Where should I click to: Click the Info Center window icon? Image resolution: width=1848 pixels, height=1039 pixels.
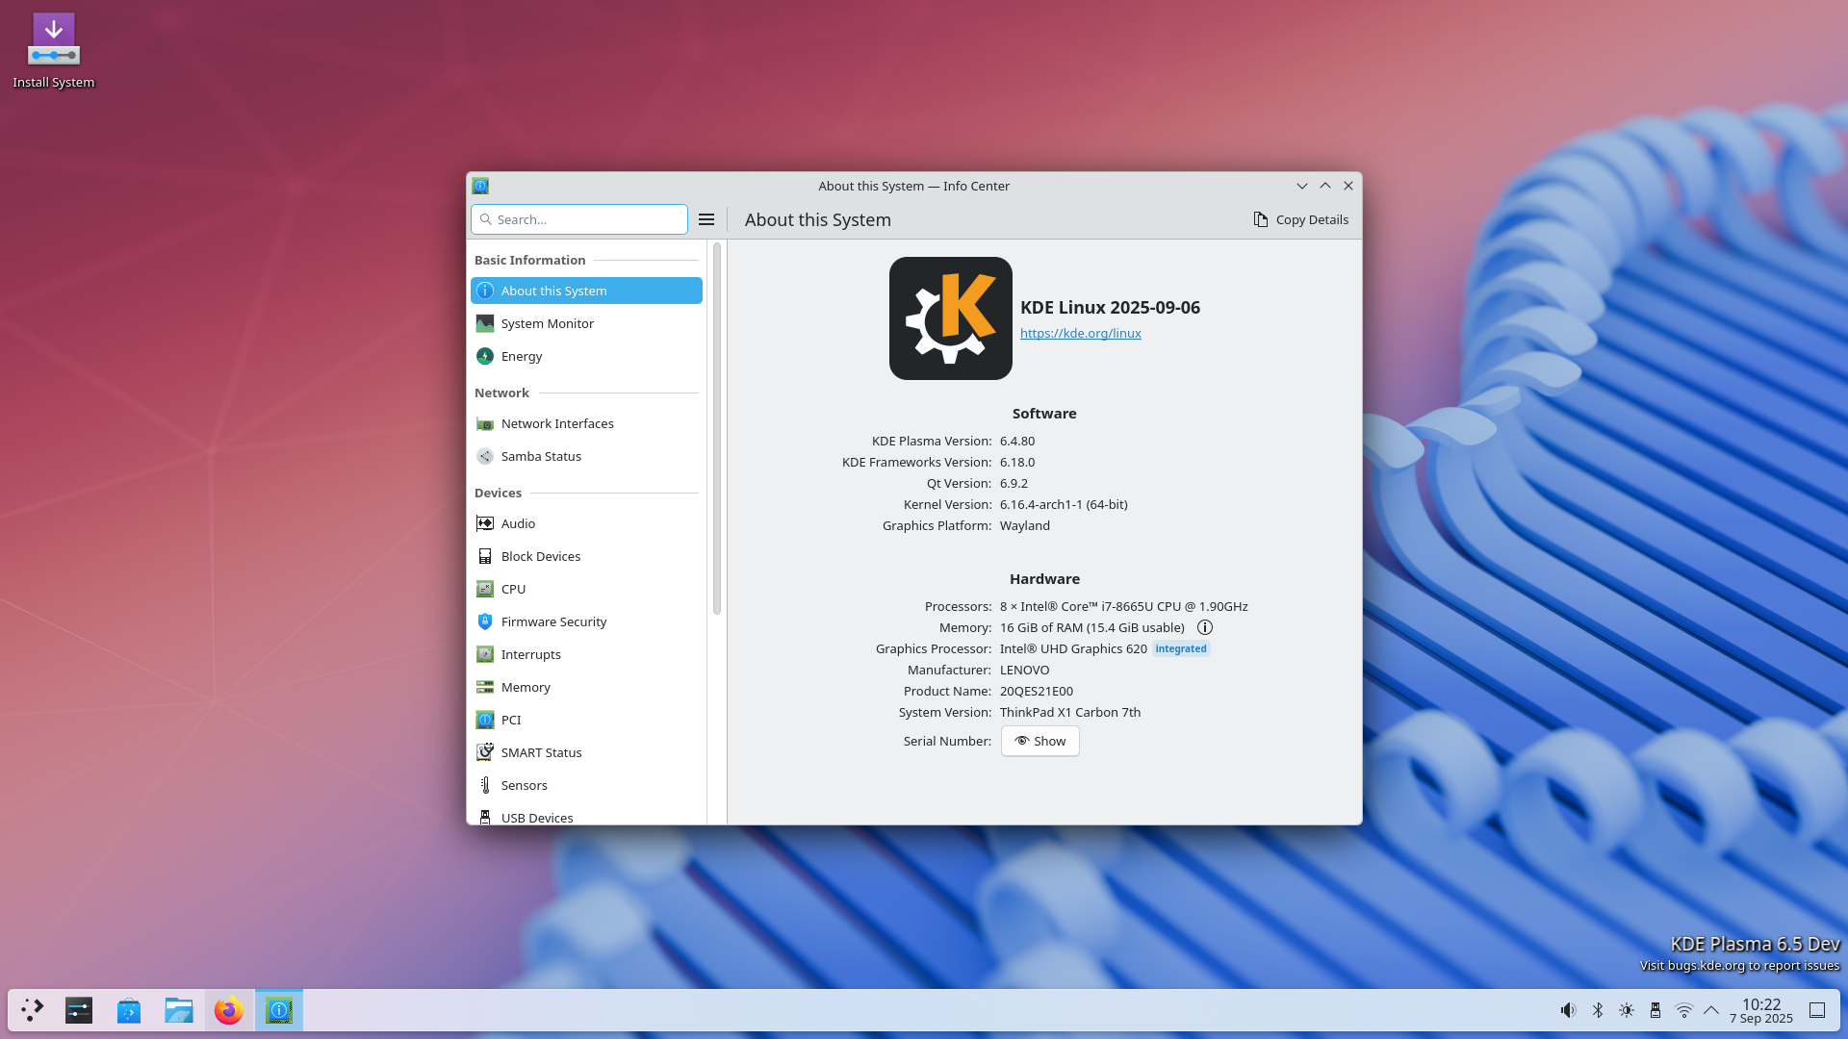(x=480, y=186)
